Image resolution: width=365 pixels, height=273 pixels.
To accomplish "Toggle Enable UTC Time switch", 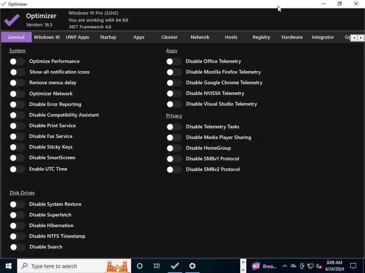I will coord(17,169).
